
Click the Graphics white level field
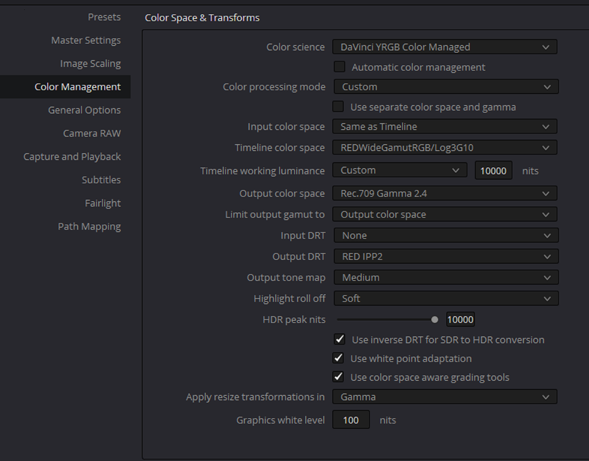click(351, 420)
